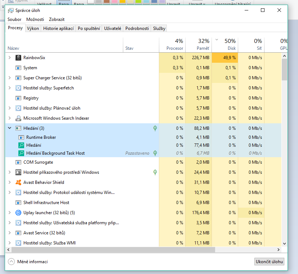
Task: Click the leaf icon on Hostitel příkazového prostředí
Action: point(155,172)
